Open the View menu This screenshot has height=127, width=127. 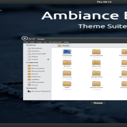coord(39,42)
